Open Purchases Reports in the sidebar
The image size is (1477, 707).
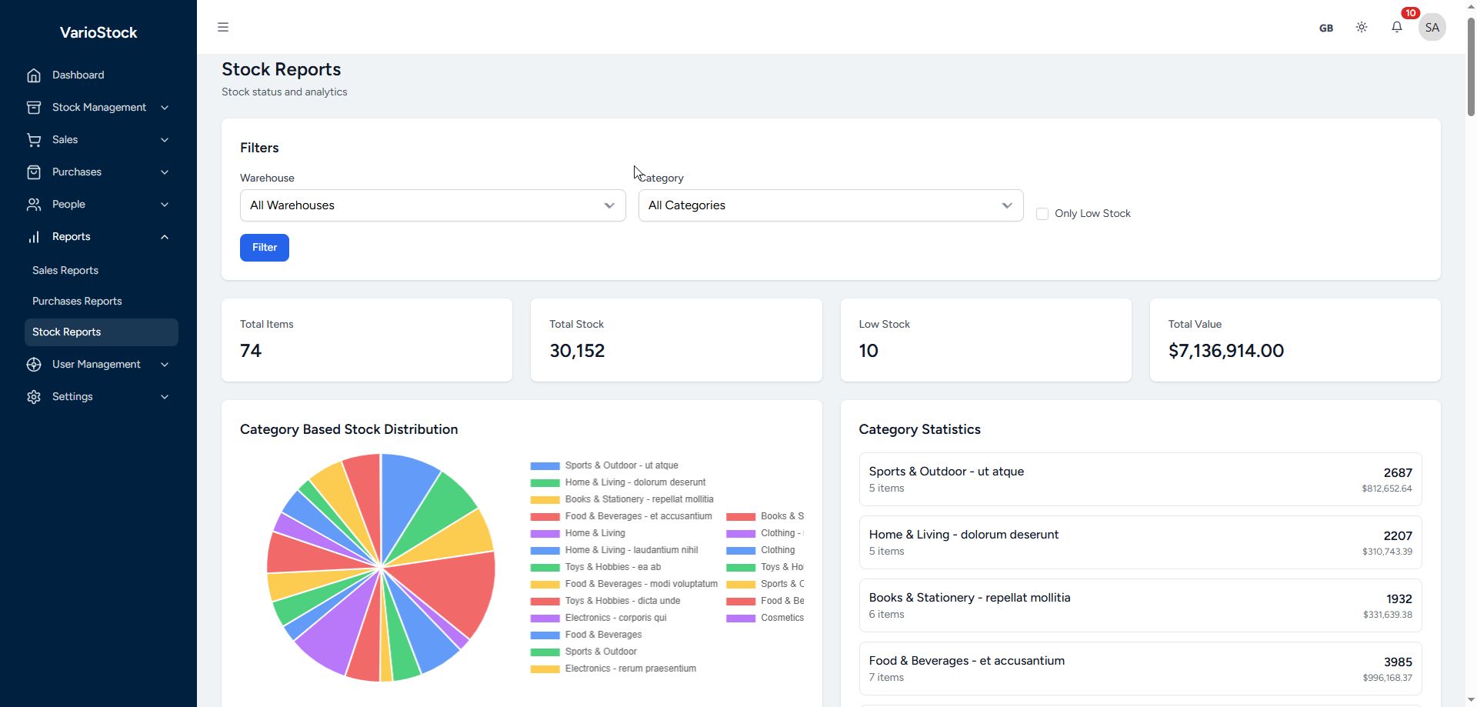click(x=77, y=302)
